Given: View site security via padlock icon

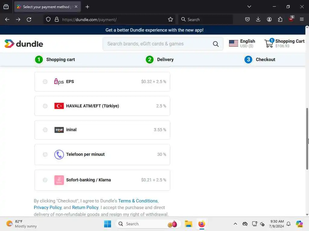Looking at the screenshot, I should (57, 20).
